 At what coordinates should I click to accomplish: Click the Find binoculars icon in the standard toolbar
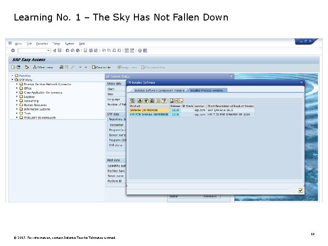[x=91, y=51]
